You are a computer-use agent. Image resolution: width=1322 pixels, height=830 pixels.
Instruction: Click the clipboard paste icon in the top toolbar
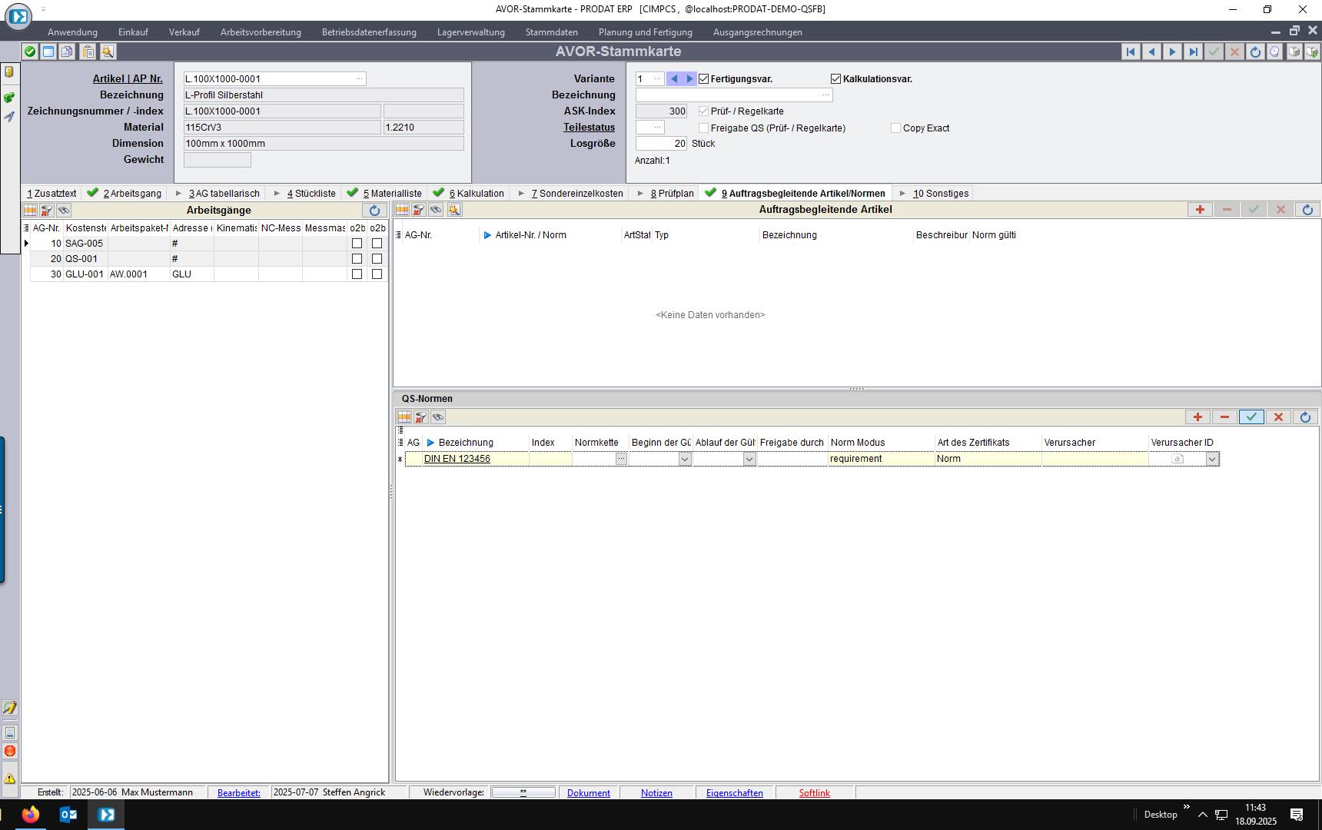pyautogui.click(x=88, y=51)
